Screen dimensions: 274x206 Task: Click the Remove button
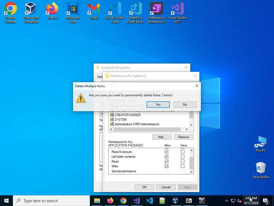tap(184, 137)
